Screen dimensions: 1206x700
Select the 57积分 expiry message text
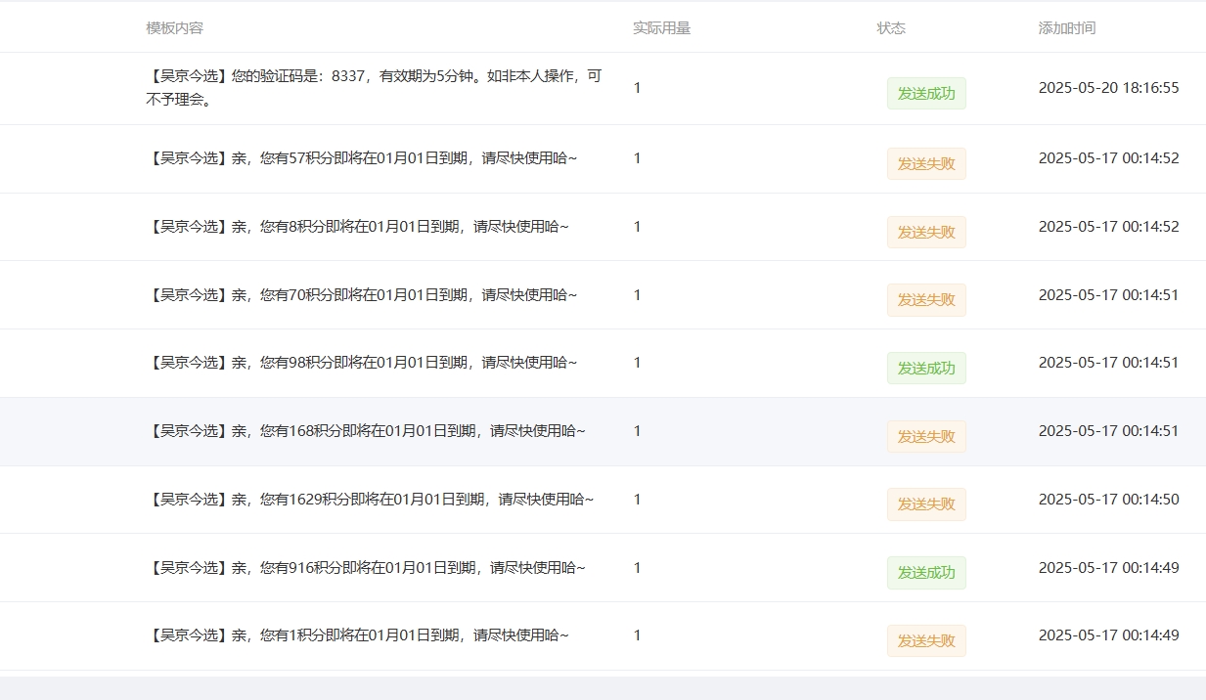point(362,158)
